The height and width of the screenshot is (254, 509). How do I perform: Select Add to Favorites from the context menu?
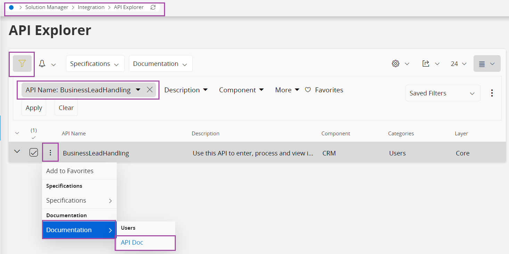[x=69, y=171]
